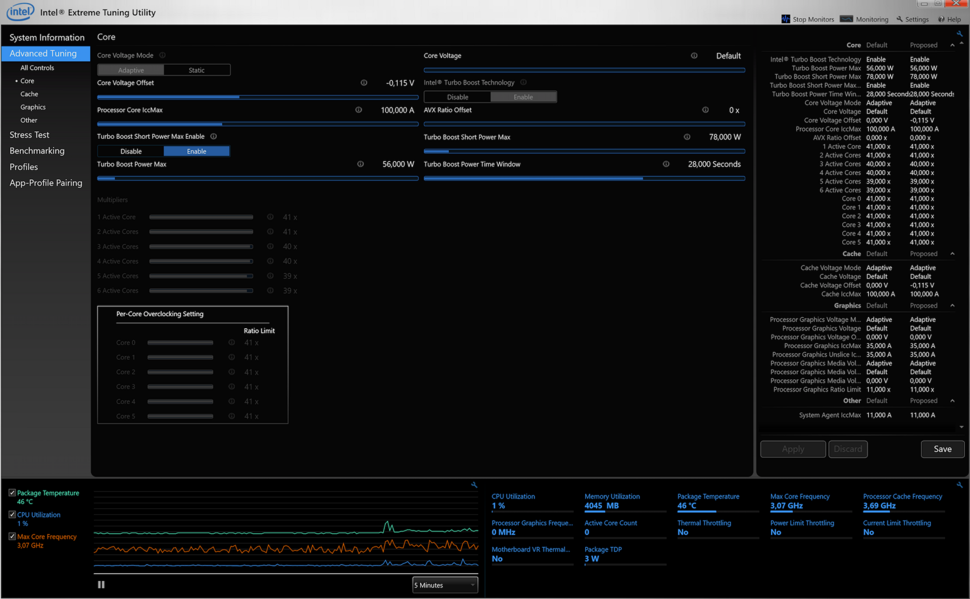Click info icon next to Core Voltage Offset
970x599 pixels.
364,83
